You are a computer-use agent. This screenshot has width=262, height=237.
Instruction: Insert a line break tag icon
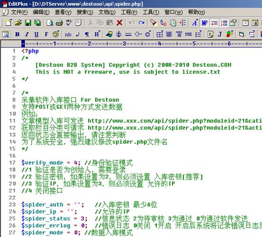point(77,35)
